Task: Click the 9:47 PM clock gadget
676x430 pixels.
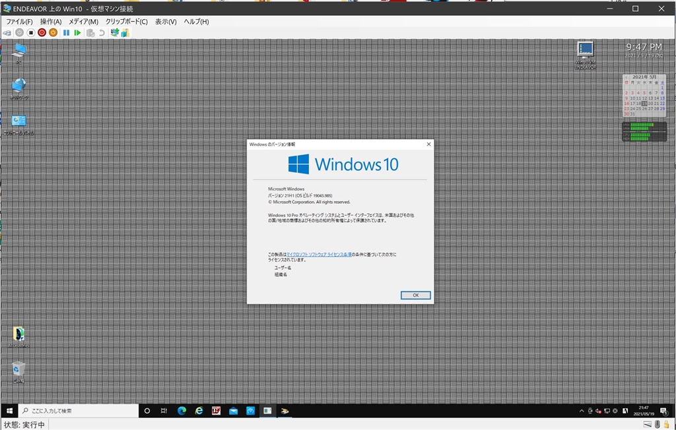Action: pyautogui.click(x=644, y=47)
